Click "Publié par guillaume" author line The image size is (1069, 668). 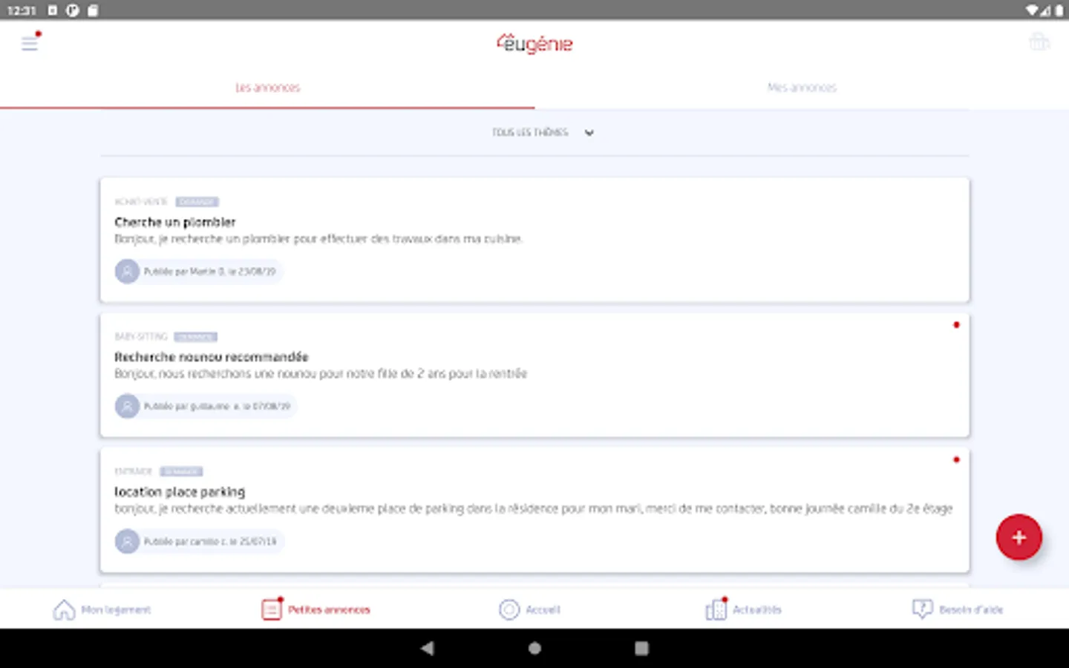(217, 406)
